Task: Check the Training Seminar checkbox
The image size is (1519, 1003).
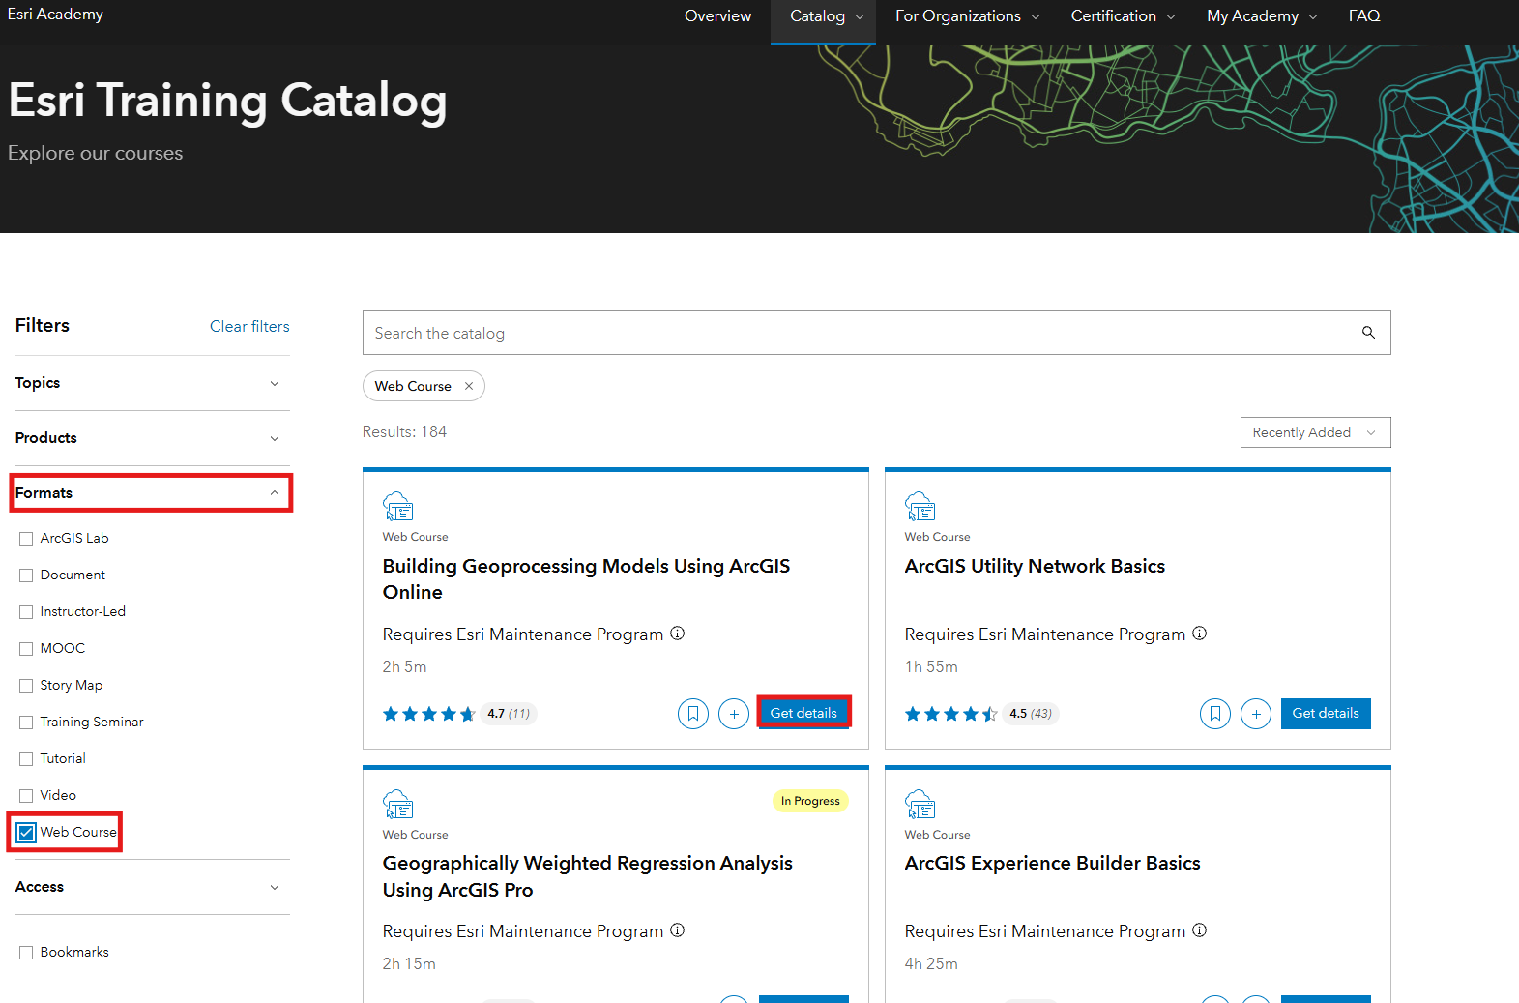Action: [x=26, y=723]
